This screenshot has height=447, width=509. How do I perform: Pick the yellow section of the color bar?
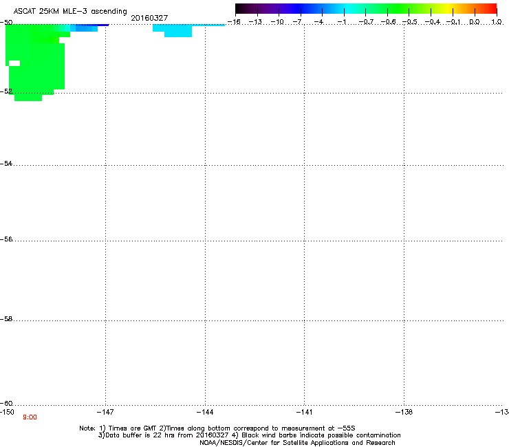pos(448,9)
